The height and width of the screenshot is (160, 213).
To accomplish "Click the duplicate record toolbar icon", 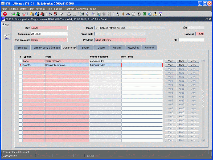I will pos(18,14).
